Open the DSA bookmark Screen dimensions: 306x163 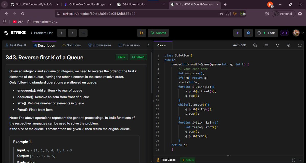[18, 22]
